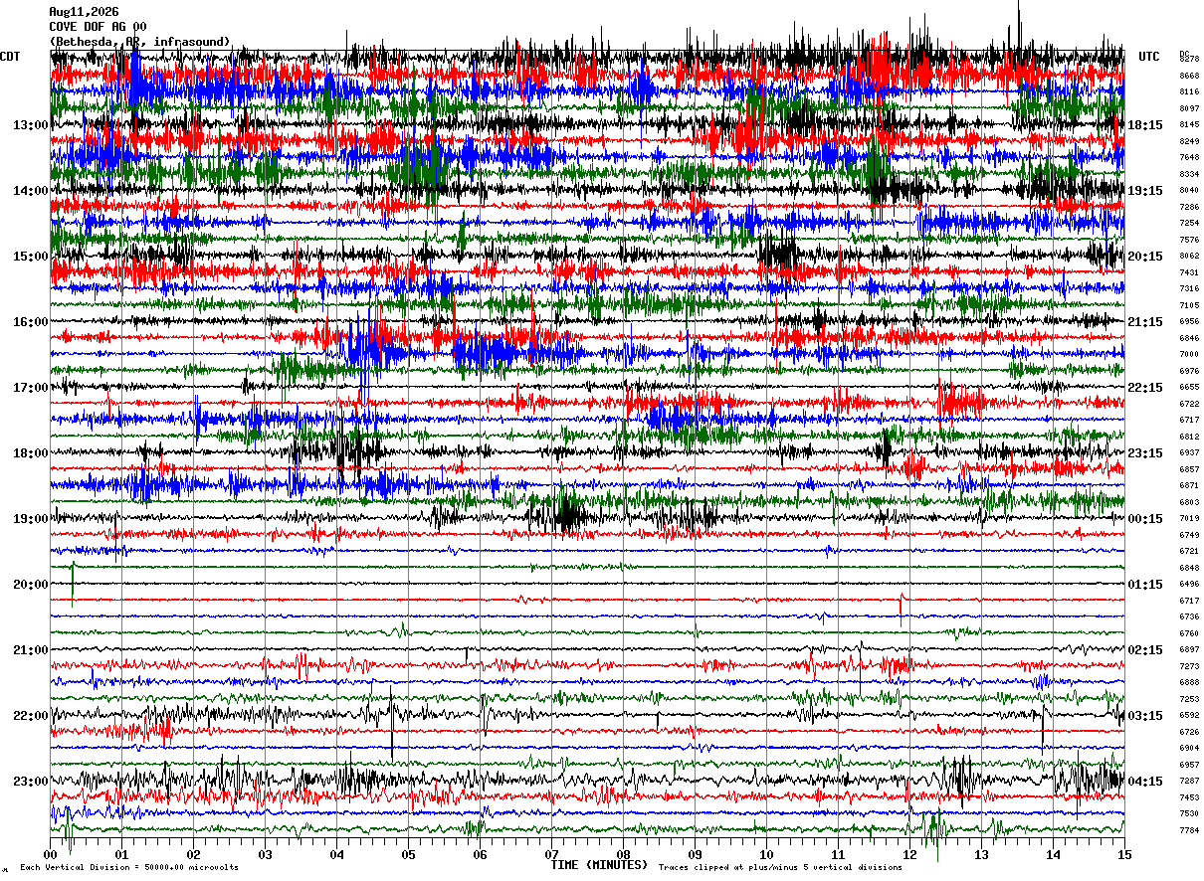Click the 02:15 UTC time label
The width and height of the screenshot is (1204, 881).
pyautogui.click(x=1144, y=650)
